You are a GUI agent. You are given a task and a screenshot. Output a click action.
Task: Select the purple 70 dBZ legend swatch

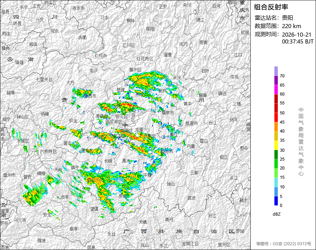coord(276,71)
